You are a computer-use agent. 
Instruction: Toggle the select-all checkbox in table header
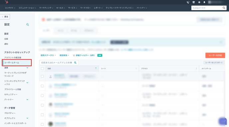[42, 68]
